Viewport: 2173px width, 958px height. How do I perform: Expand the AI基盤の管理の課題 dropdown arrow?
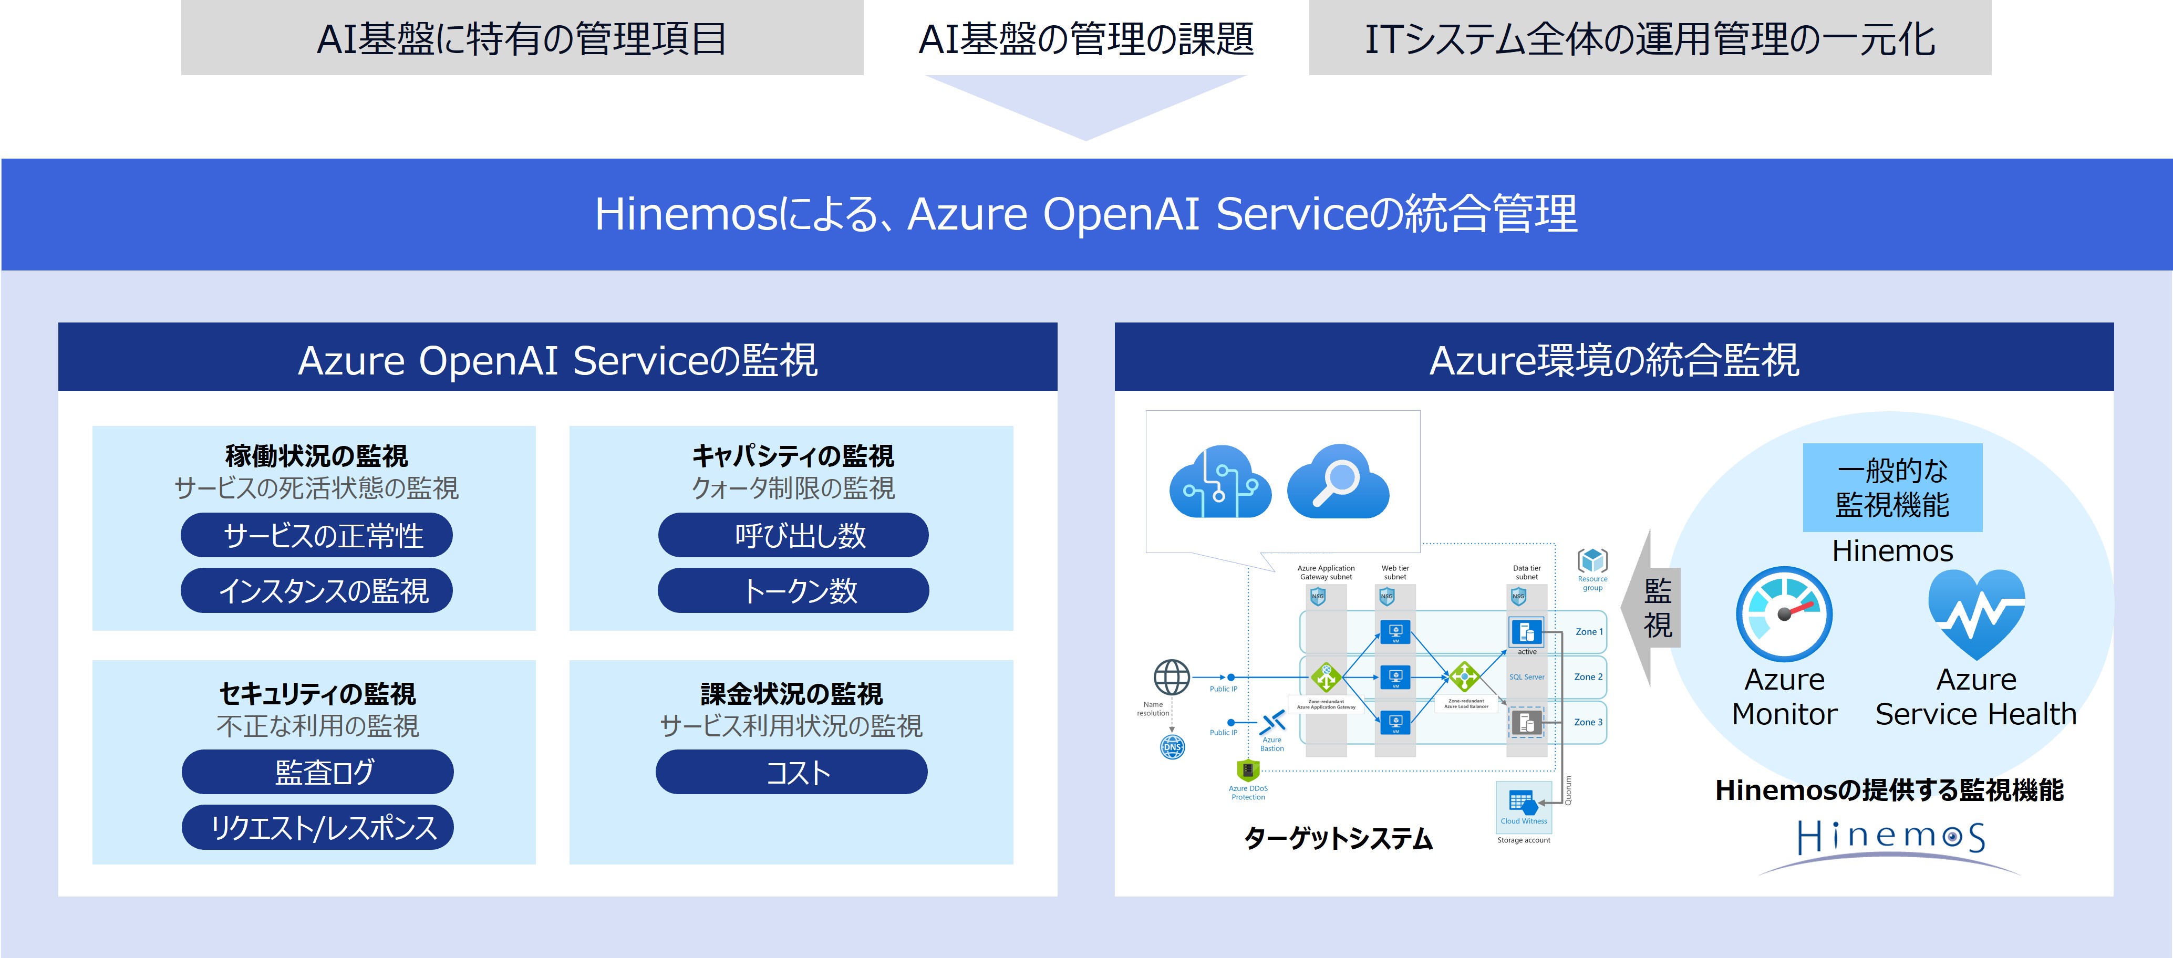1074,104
